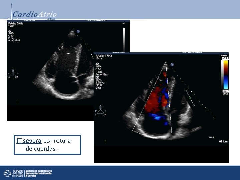This screenshot has width=240, height=180.
Task: Click the color Doppler velocity scale bar
Action: click(x=226, y=75)
